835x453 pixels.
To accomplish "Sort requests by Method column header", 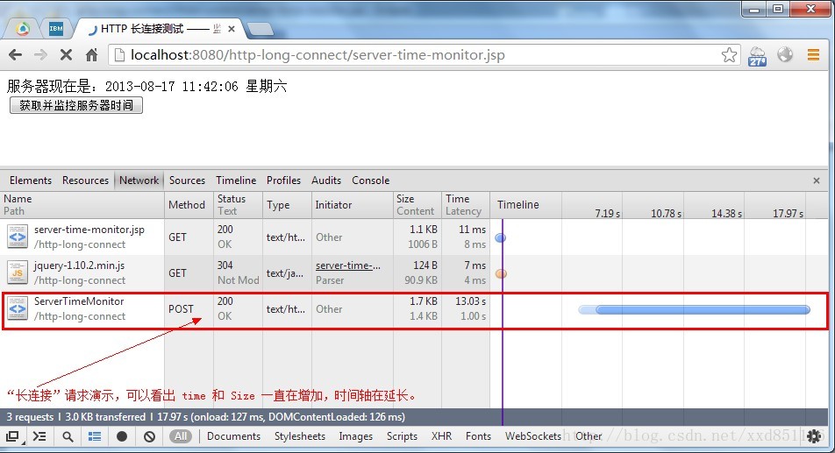I will coord(189,205).
